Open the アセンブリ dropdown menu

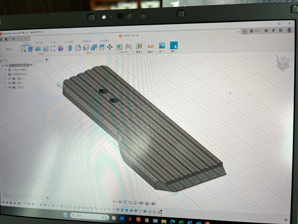123,52
